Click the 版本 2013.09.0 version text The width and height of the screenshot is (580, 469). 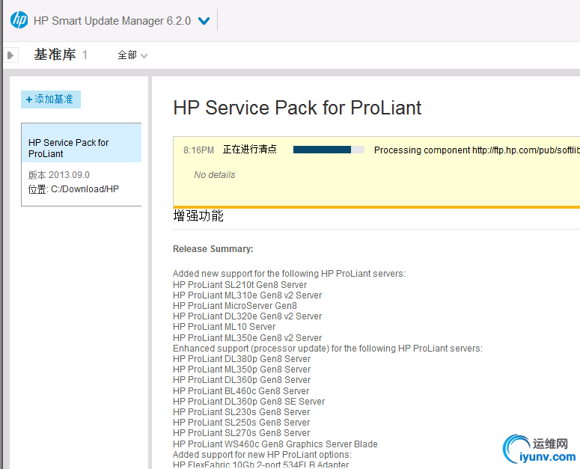coord(59,175)
